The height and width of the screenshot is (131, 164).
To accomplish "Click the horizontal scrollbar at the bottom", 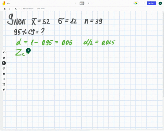I will (x=45, y=130).
